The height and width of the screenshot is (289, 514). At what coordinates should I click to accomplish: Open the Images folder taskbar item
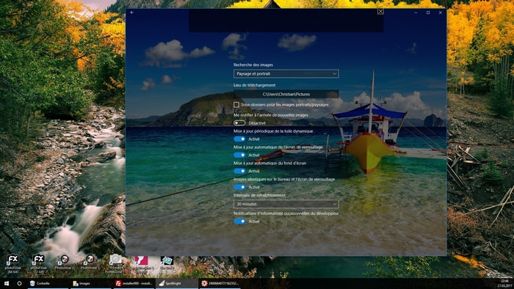point(90,283)
